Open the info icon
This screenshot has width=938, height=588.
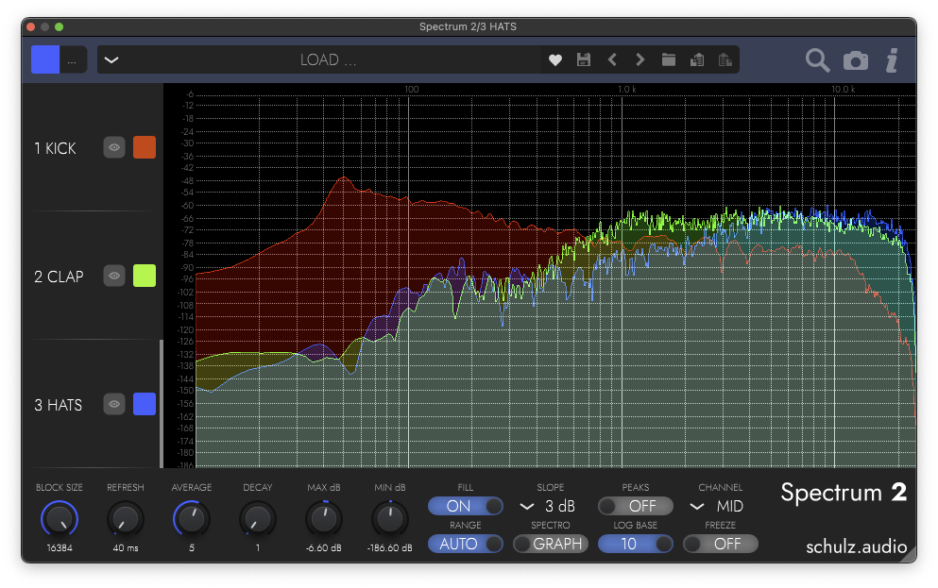pyautogui.click(x=892, y=60)
